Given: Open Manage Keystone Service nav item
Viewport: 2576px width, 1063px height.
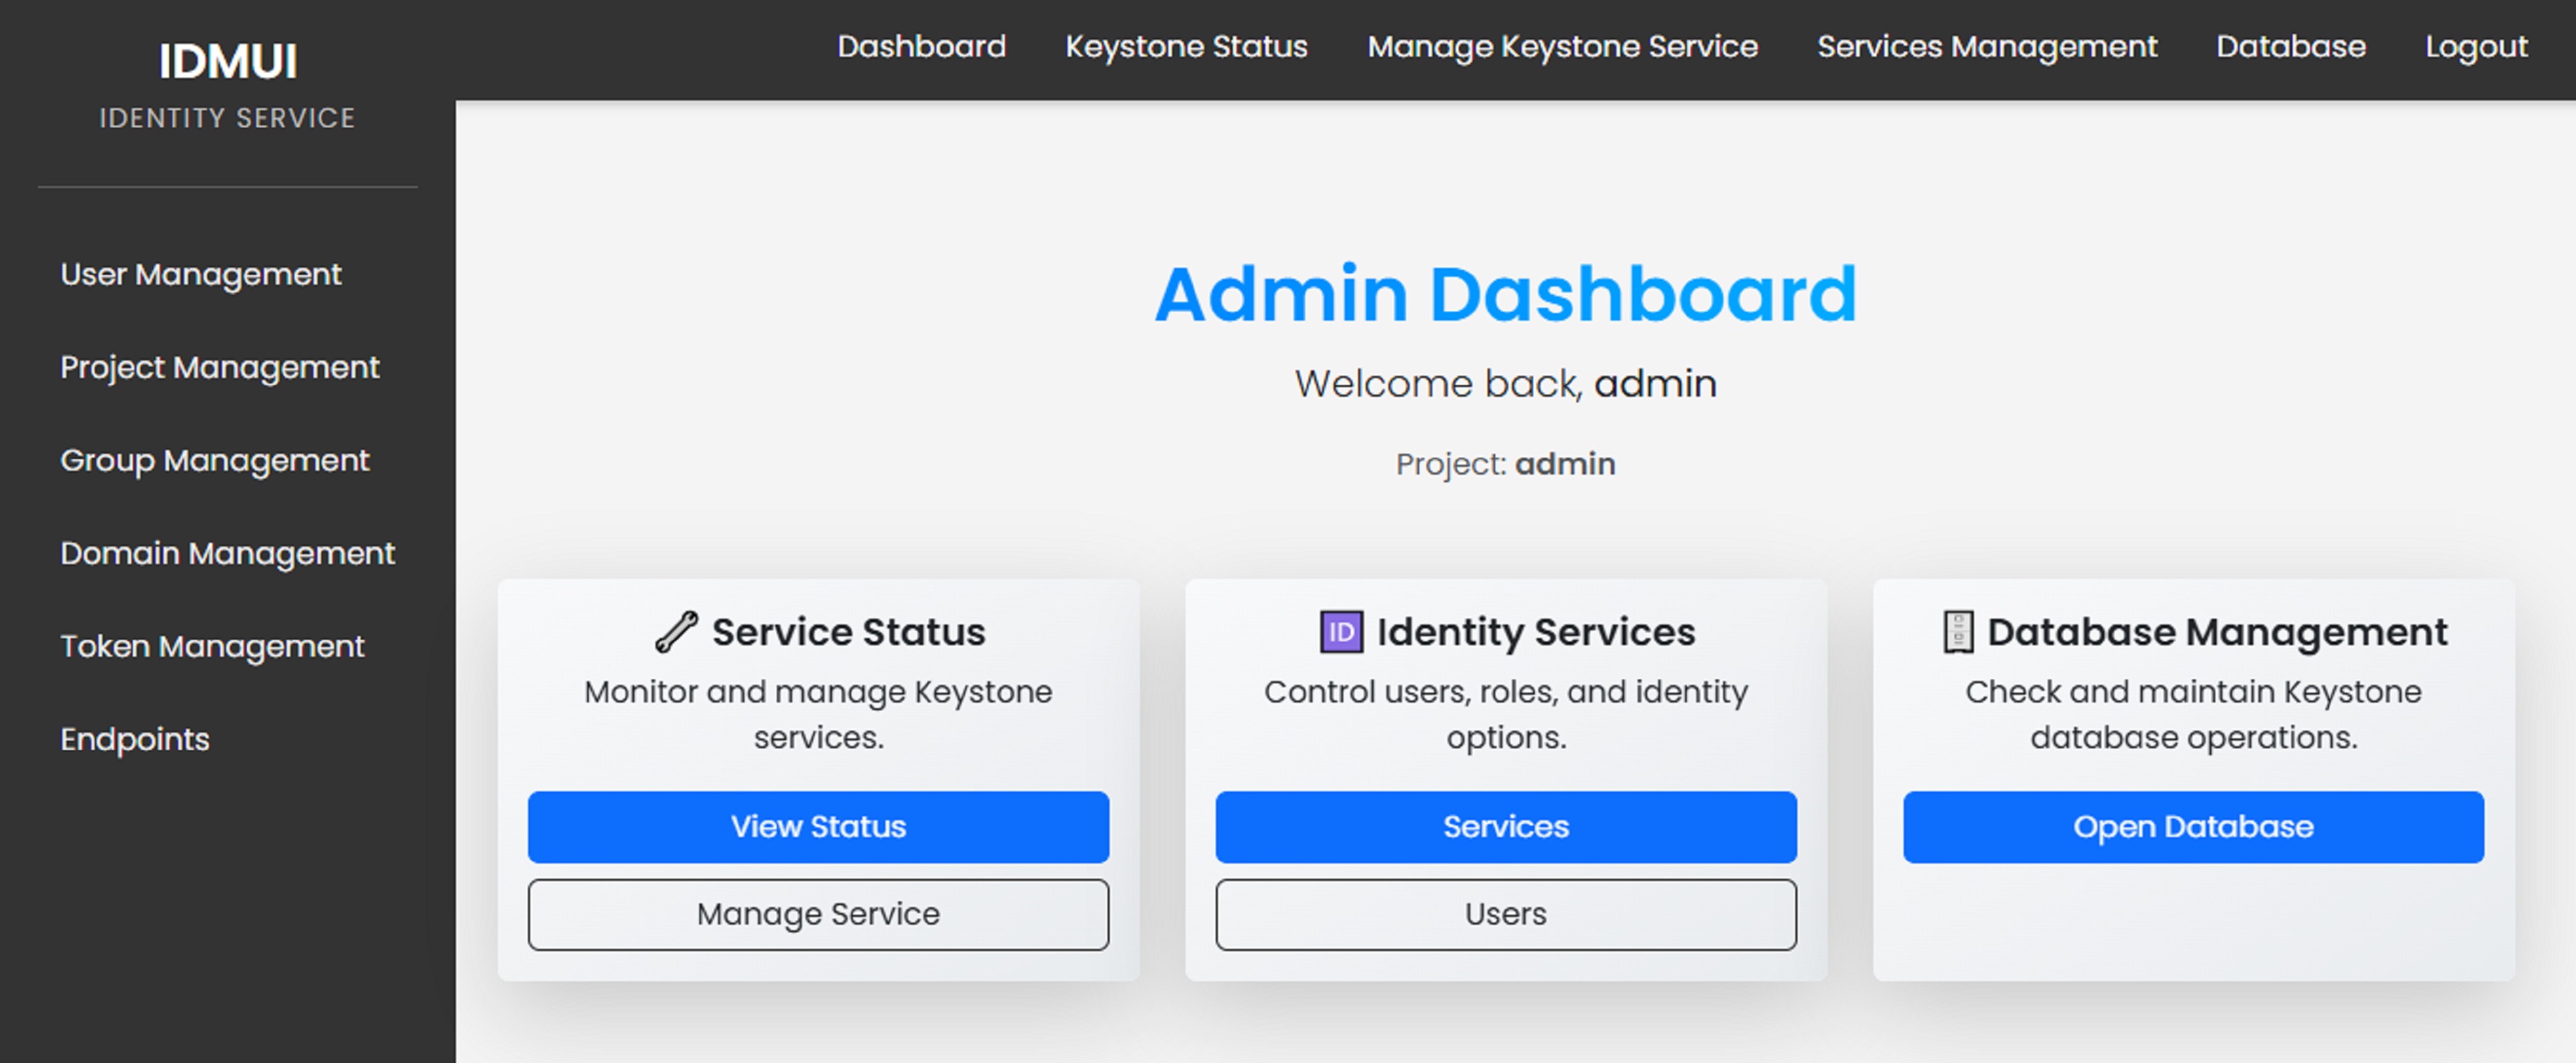Looking at the screenshot, I should click(1562, 46).
